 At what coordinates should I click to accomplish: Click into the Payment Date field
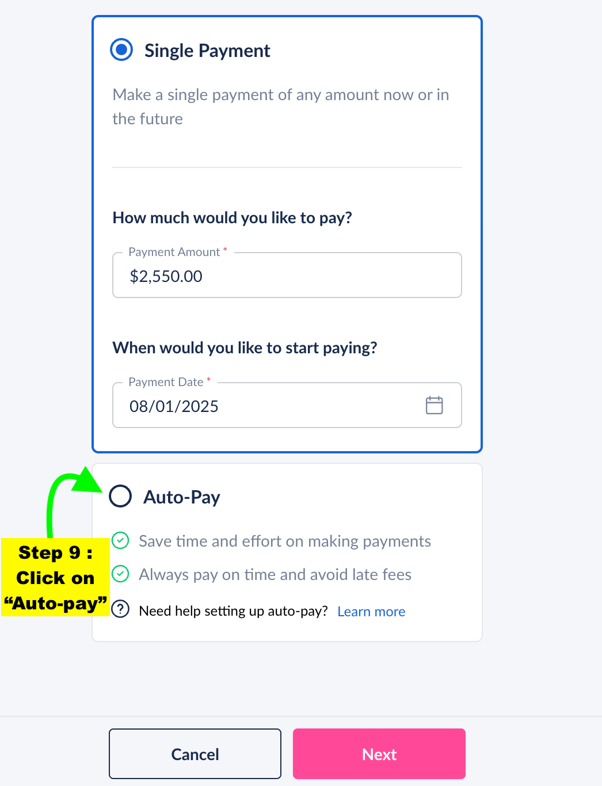pos(287,405)
